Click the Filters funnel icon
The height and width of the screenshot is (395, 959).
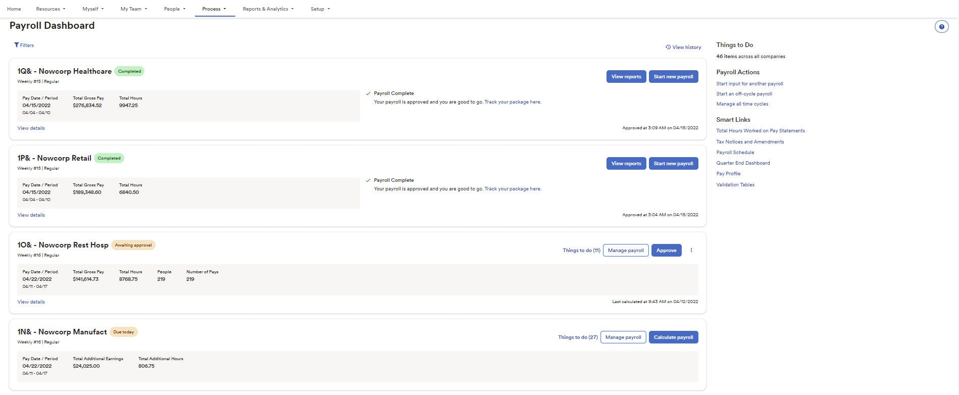(17, 45)
